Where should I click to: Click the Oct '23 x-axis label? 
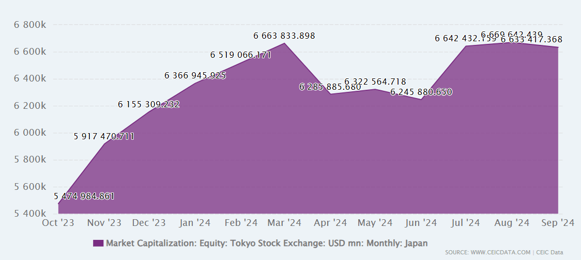click(x=58, y=223)
